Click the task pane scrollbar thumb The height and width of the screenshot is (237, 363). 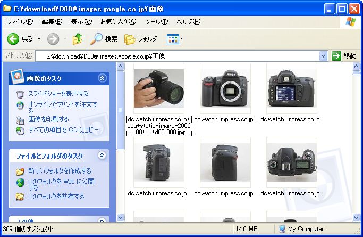pyautogui.click(x=121, y=111)
